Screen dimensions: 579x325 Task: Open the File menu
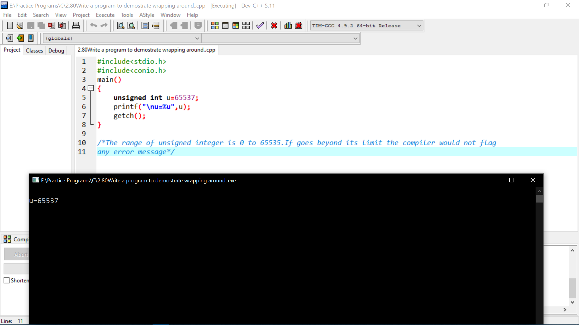click(x=7, y=15)
